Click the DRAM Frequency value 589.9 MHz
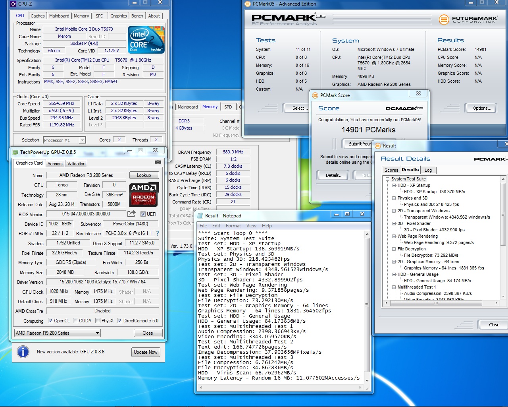This screenshot has width=508, height=407. click(233, 152)
